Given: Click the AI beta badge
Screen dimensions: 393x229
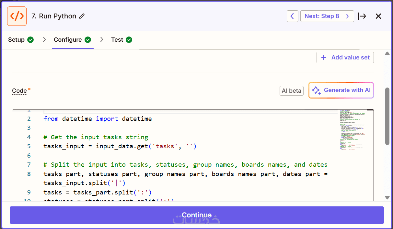Looking at the screenshot, I should click(292, 91).
